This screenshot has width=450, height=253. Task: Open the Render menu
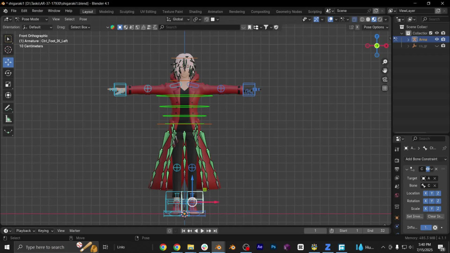[37, 11]
